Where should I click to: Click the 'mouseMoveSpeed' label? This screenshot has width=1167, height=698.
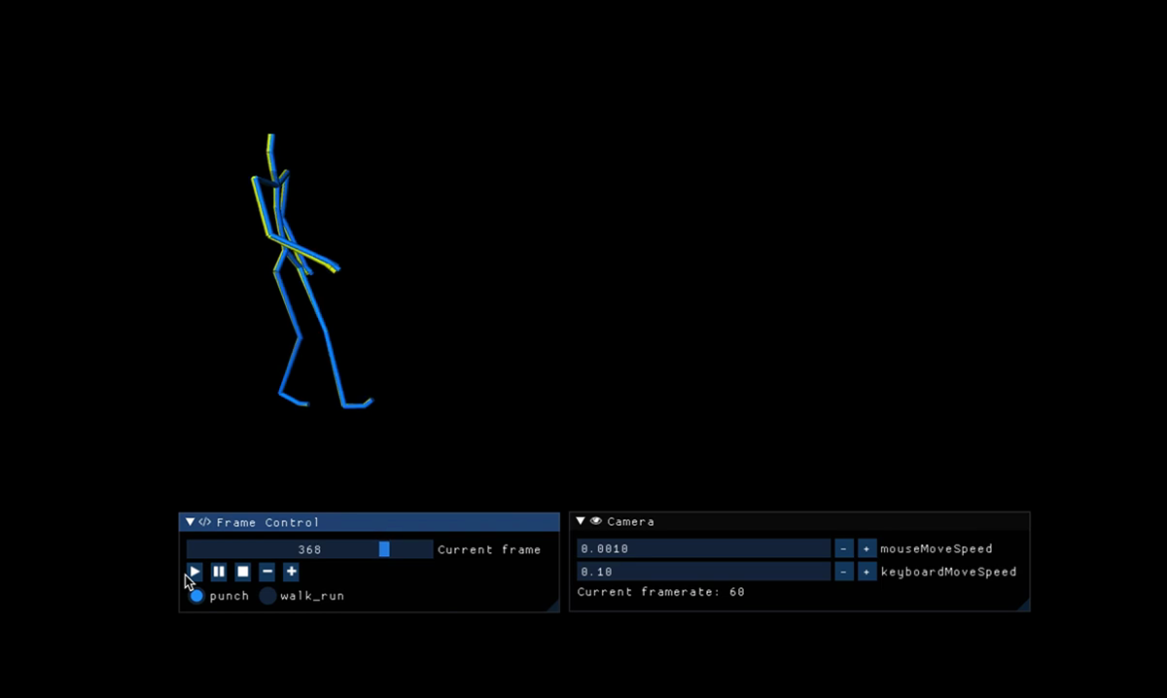[x=937, y=548]
